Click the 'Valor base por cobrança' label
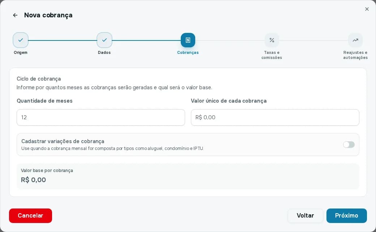This screenshot has height=232, width=376. click(x=47, y=171)
